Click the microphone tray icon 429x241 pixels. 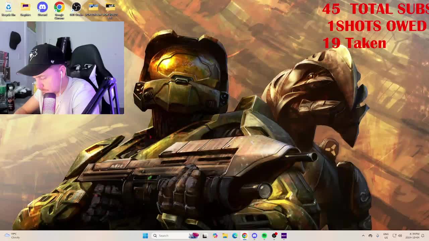[377, 236]
